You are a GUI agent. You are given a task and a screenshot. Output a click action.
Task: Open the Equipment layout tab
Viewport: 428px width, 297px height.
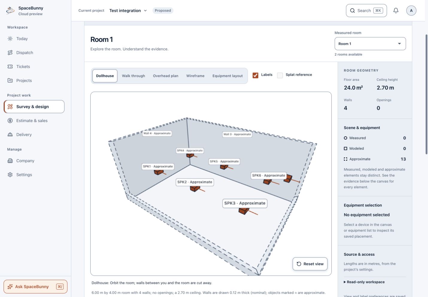point(227,76)
